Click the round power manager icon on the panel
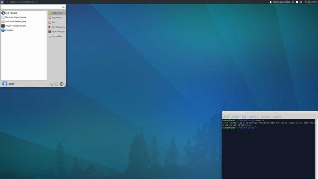The image size is (318, 179). tap(297, 2)
